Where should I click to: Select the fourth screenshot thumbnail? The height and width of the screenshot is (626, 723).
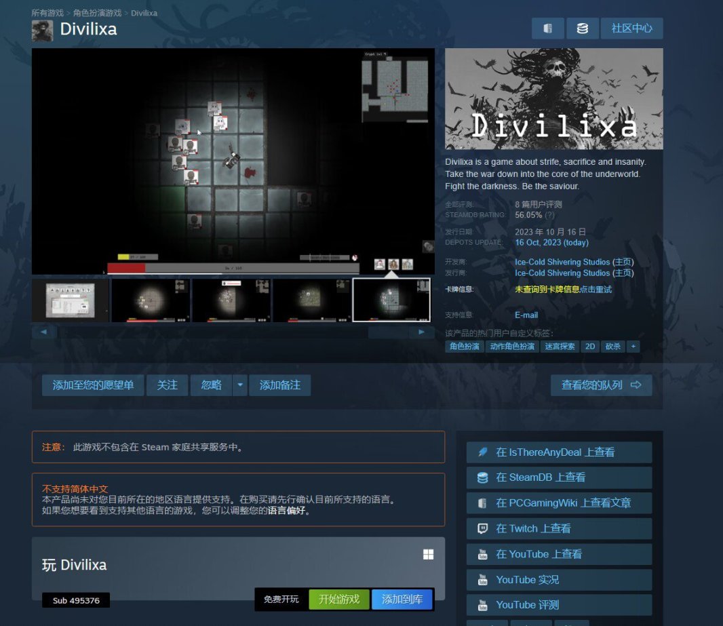point(311,300)
